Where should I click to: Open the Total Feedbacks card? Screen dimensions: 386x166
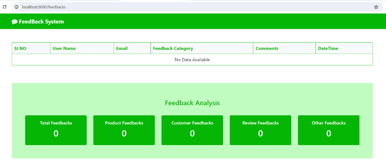pos(56,130)
